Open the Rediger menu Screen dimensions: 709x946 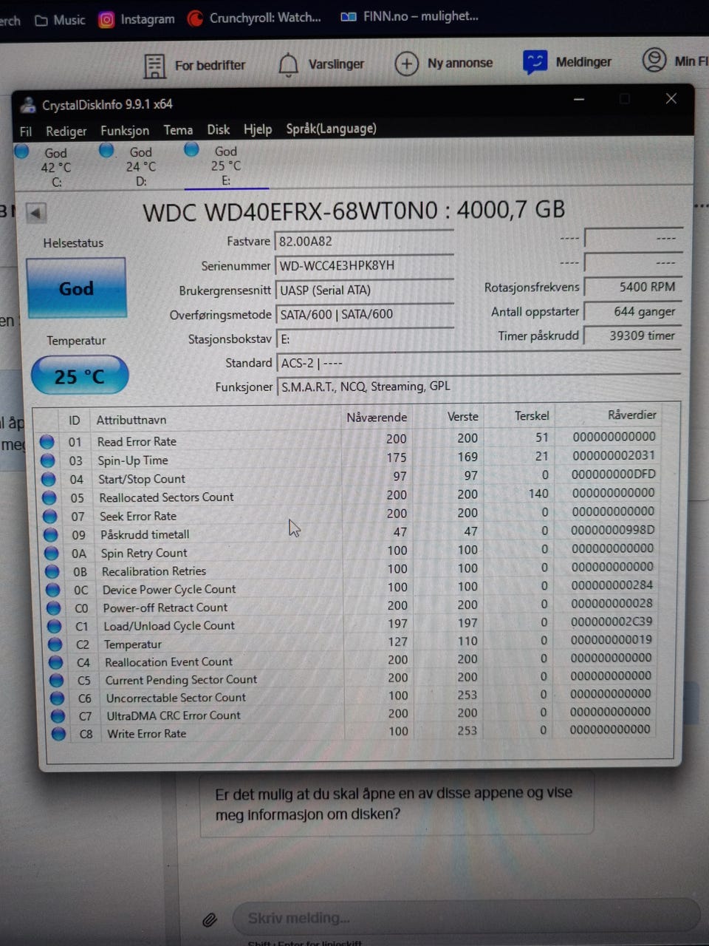point(66,131)
